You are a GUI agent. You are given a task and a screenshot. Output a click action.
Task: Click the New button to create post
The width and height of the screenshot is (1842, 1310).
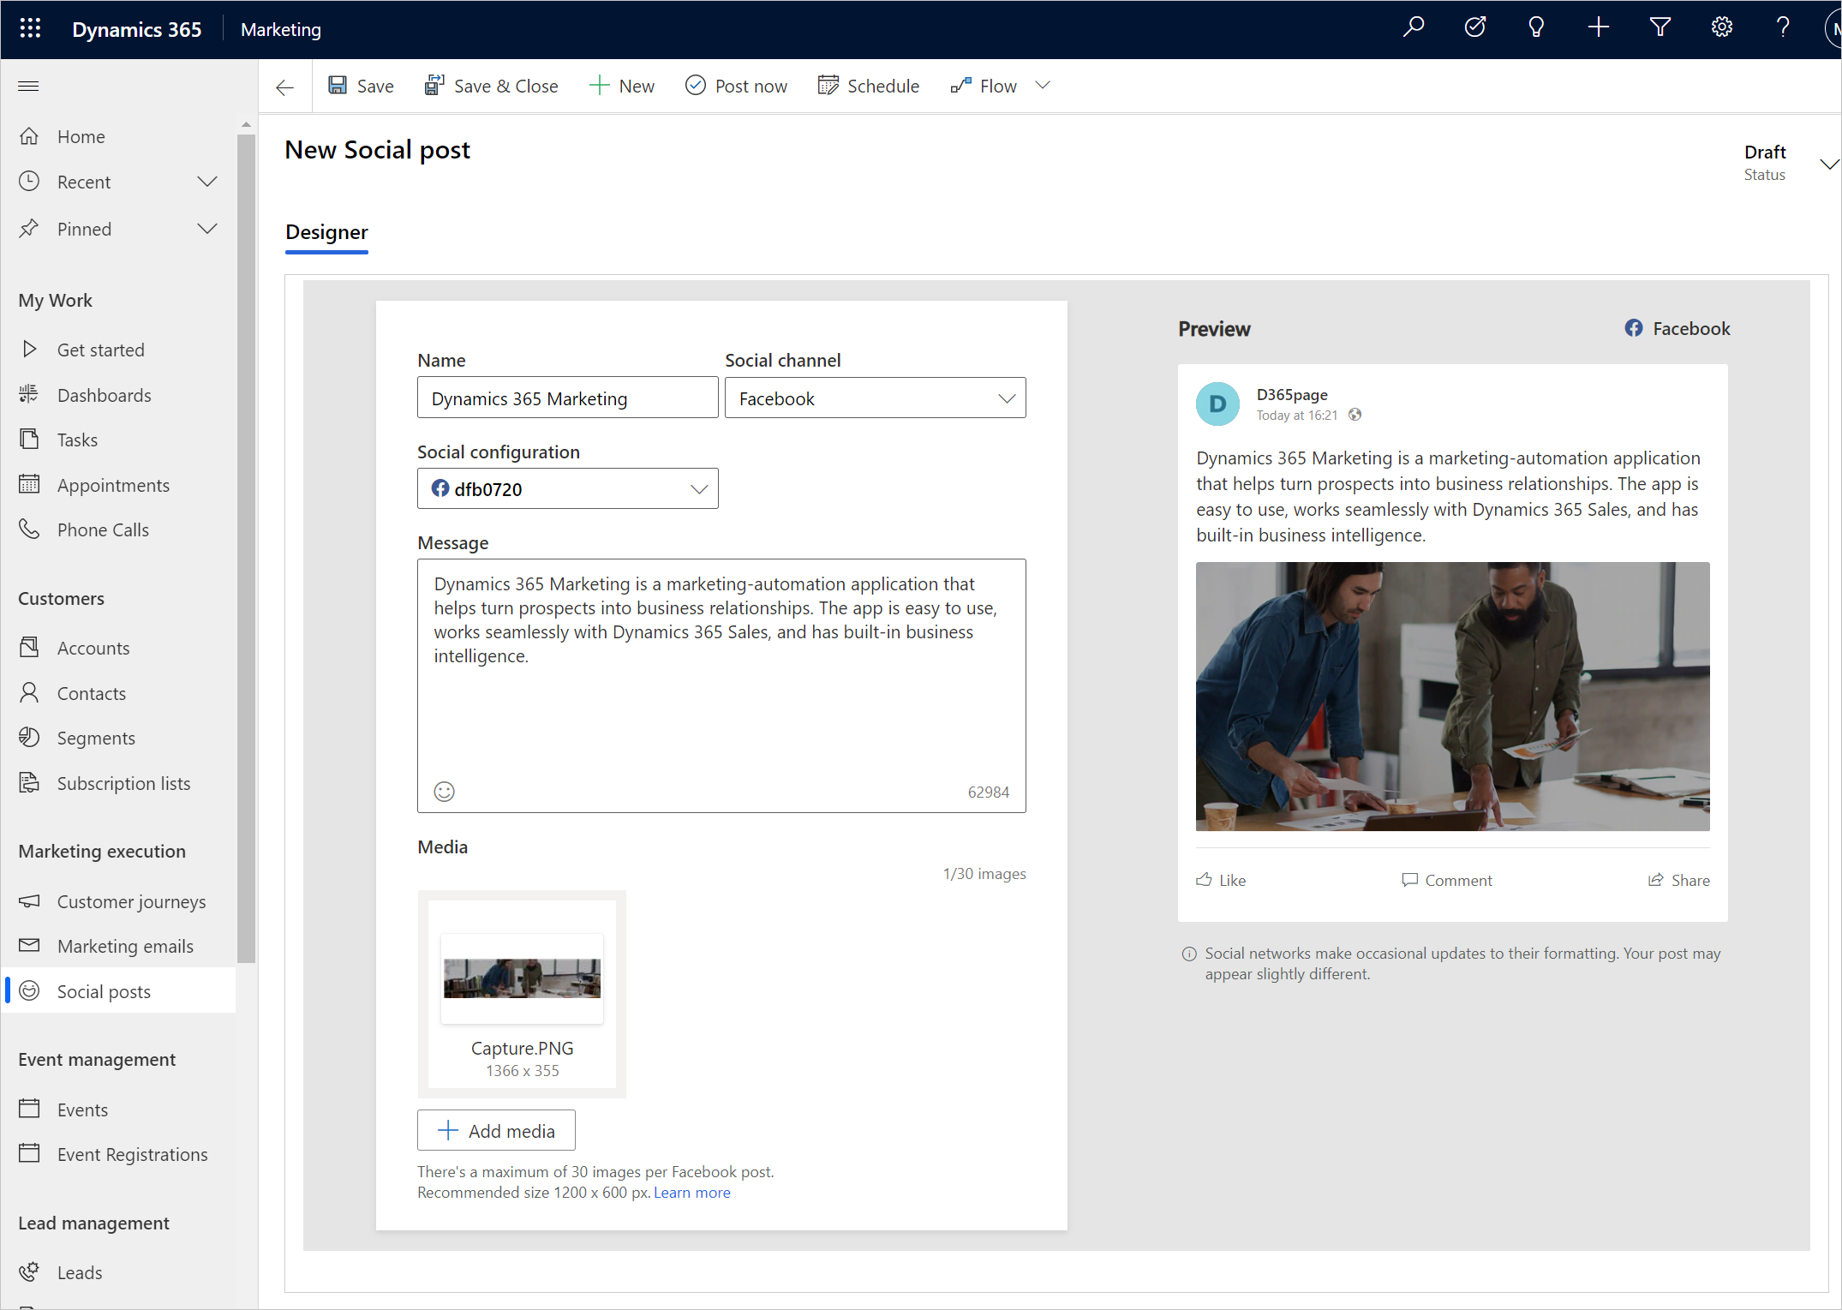[x=621, y=85]
